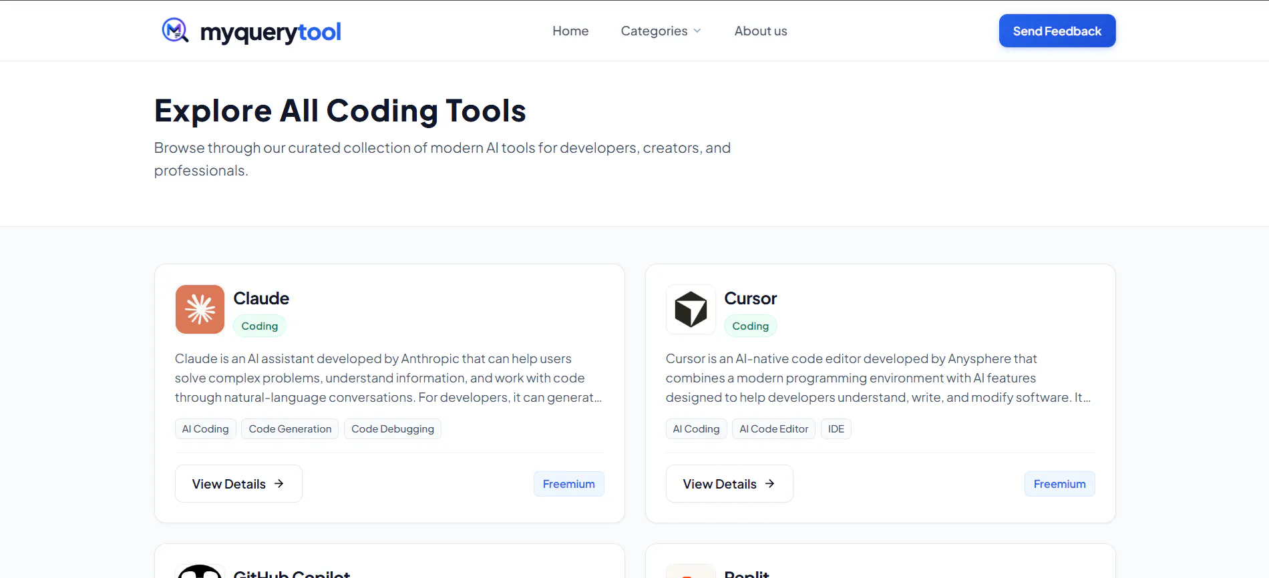Click the arrow icon in Cursor's View Details
1269x578 pixels.
770,484
